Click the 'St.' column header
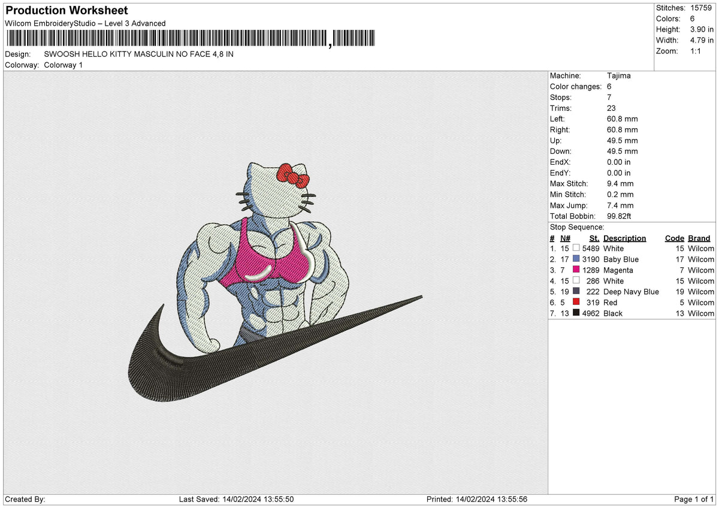719x508 pixels. pos(594,238)
